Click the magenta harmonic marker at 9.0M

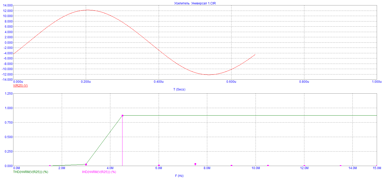pyautogui.click(x=232, y=165)
